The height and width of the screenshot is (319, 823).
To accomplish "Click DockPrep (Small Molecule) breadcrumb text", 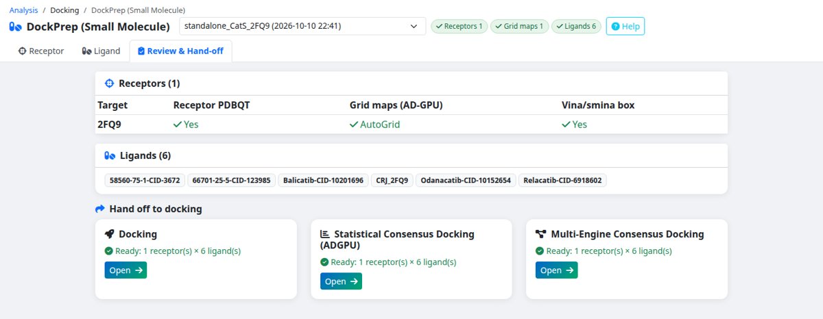I will coord(138,10).
